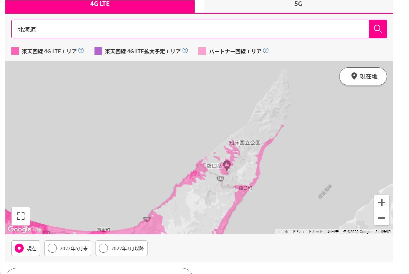Click the 楽天回線 4G LTEエリア legend label
The image size is (409, 274).
point(49,51)
